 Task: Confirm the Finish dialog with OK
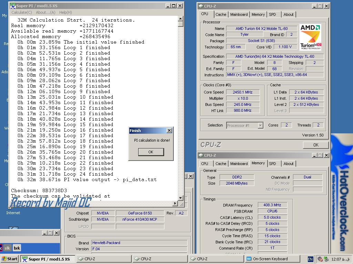151,152
